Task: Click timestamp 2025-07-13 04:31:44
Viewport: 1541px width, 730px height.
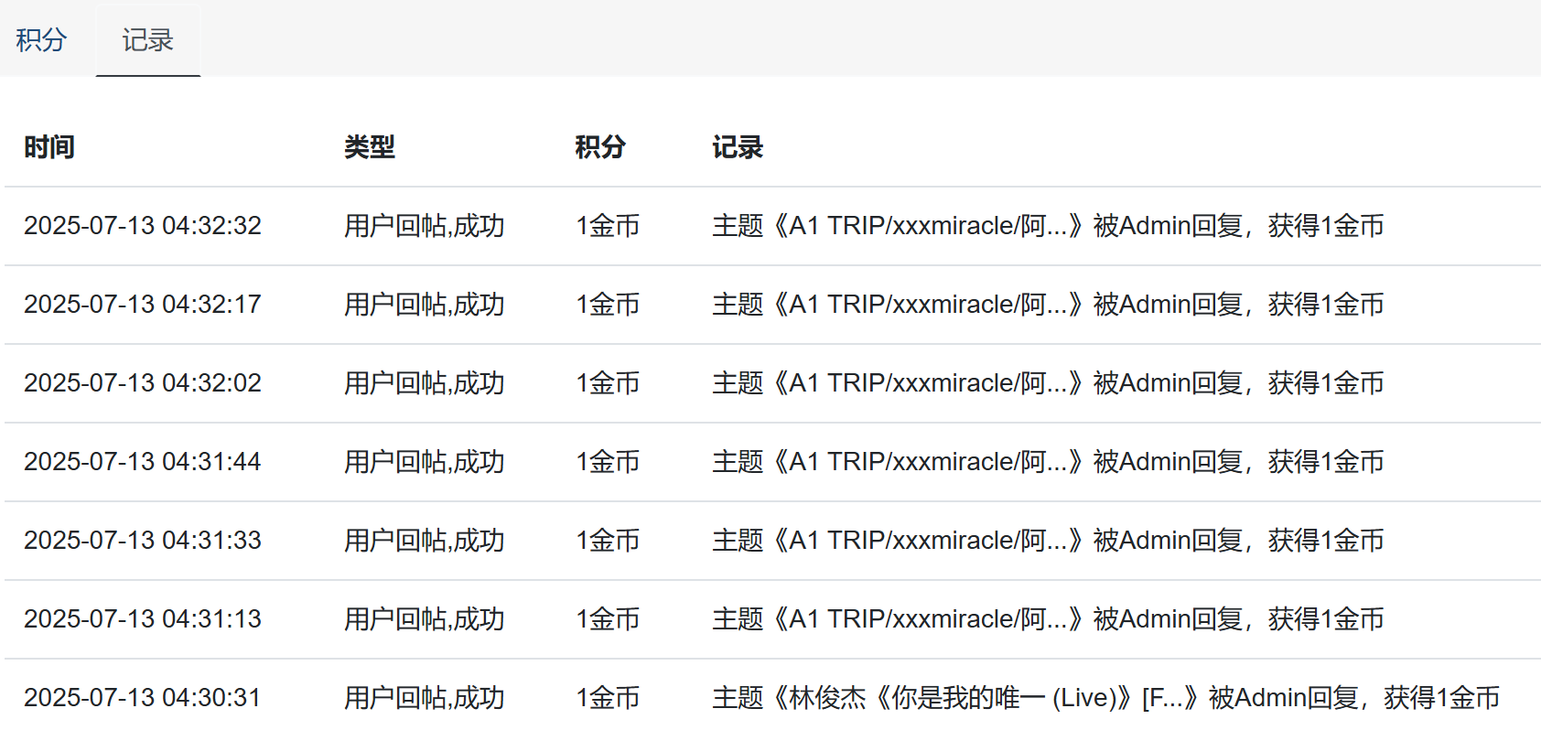Action: coord(143,461)
